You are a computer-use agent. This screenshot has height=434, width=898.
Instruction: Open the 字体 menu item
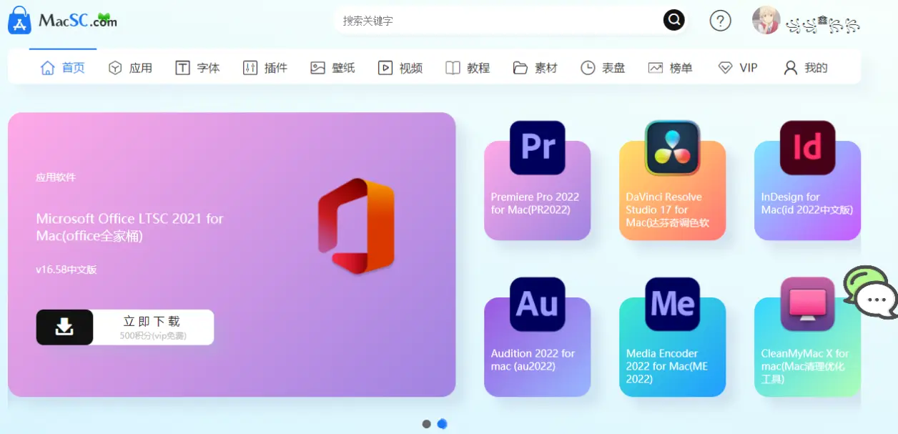coord(208,68)
